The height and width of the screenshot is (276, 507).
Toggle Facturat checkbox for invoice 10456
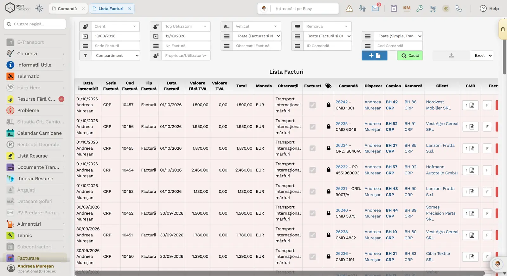pos(312,127)
